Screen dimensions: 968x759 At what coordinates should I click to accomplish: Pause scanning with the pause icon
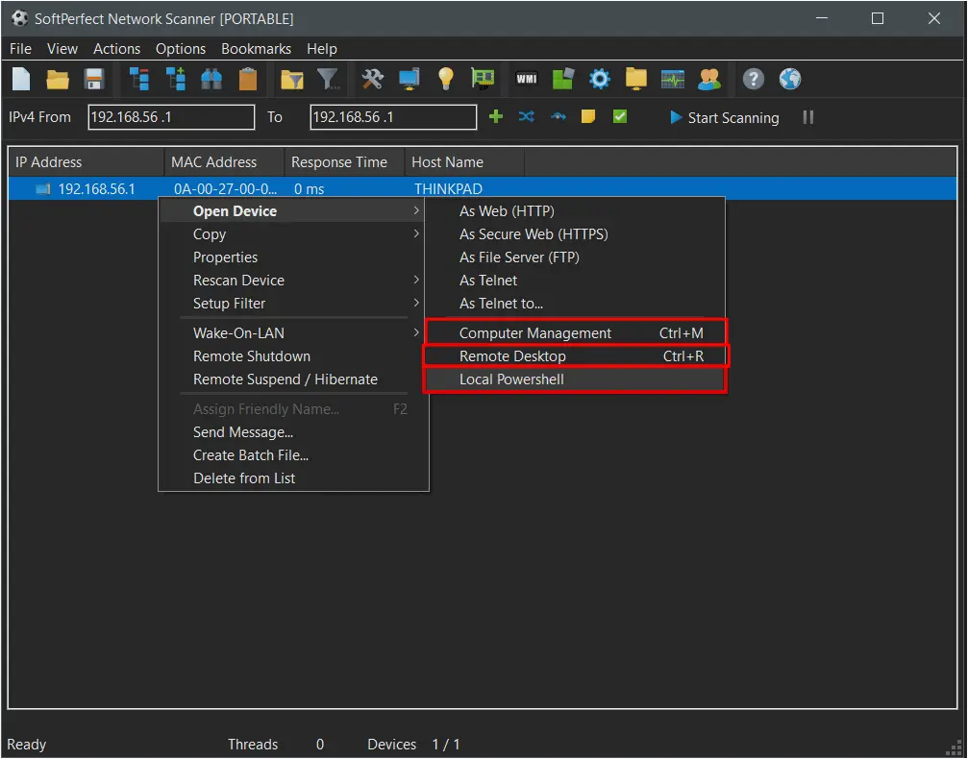808,117
